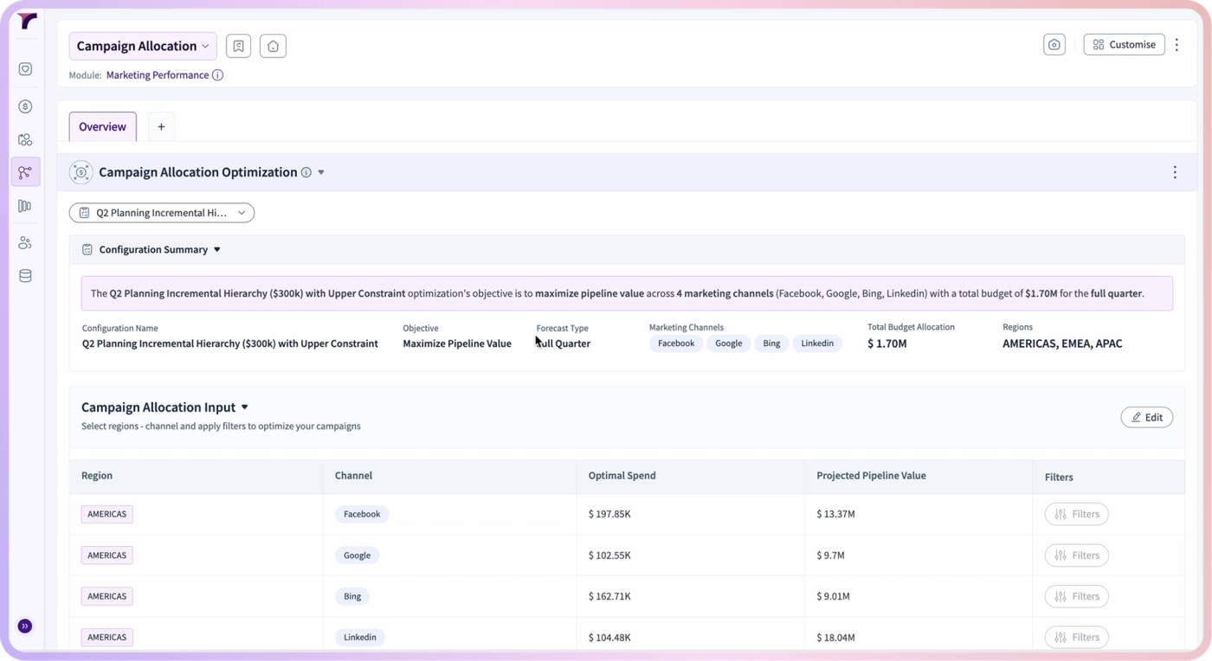The image size is (1212, 661).
Task: Open Q2 Planning Incremental configuration dropdown
Action: pyautogui.click(x=162, y=213)
